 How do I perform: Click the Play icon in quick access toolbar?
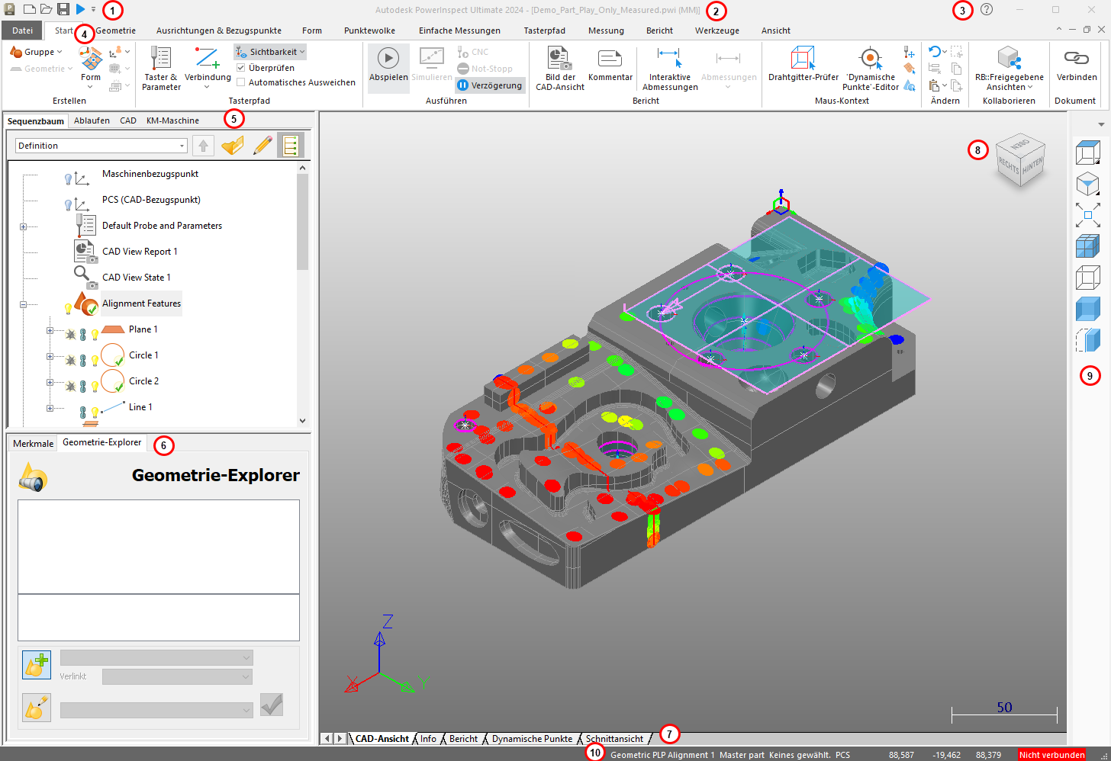pos(80,9)
